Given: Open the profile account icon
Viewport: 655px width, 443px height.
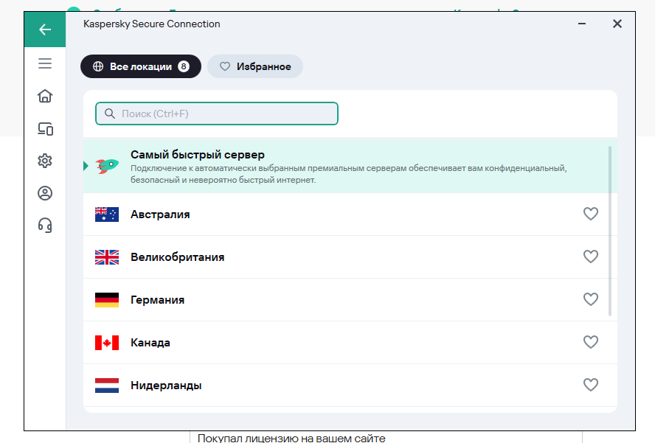Looking at the screenshot, I should (x=45, y=193).
